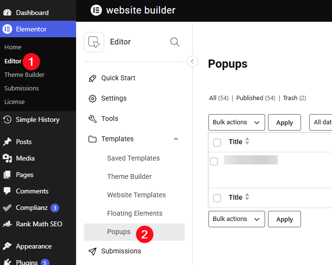Click the Tools wrench icon
The image size is (332, 265).
tap(92, 119)
